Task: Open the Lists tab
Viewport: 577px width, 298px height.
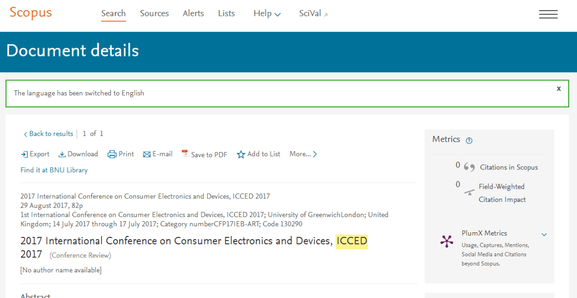Action: (x=227, y=14)
